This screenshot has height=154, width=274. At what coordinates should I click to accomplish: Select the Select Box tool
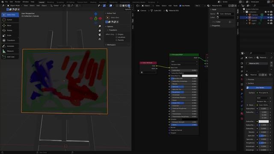(x=10, y=15)
